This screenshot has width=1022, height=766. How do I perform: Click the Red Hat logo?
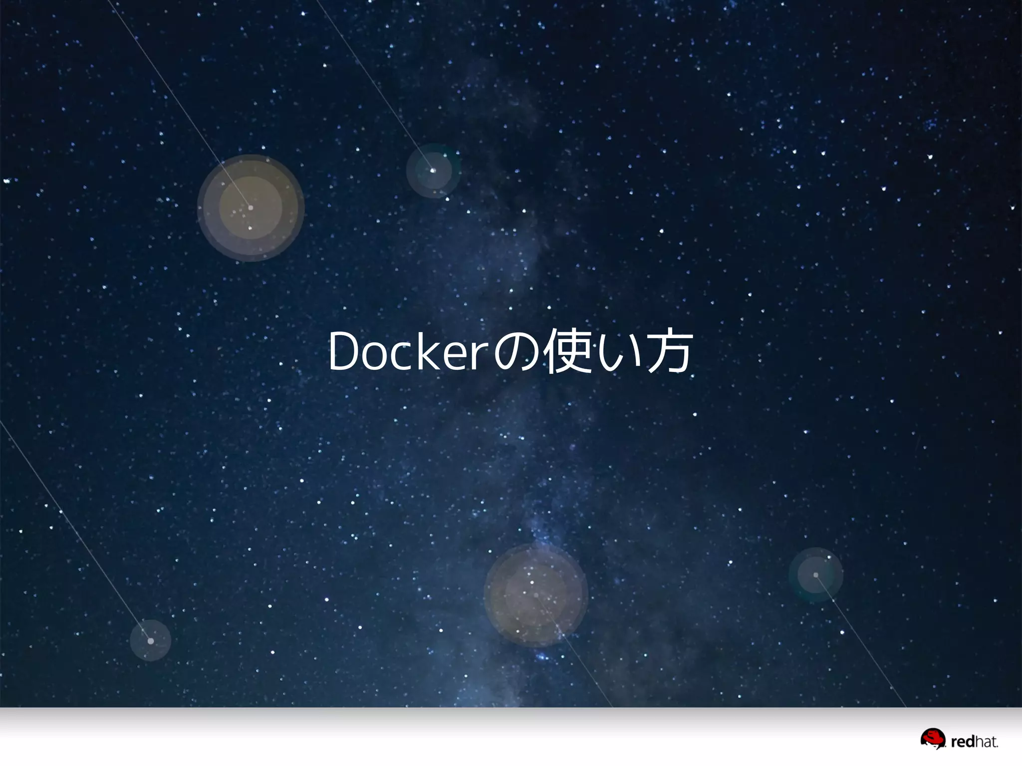pyautogui.click(x=959, y=739)
